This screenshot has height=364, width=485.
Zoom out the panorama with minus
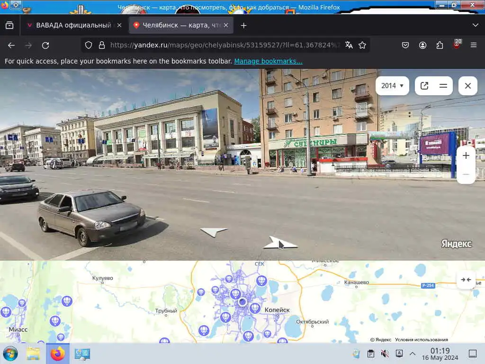[x=466, y=174]
